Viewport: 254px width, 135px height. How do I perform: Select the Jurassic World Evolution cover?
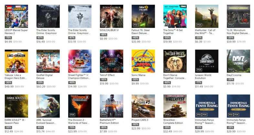(207, 61)
